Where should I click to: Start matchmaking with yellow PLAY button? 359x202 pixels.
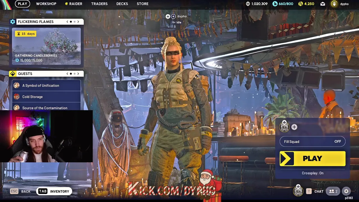coord(312,159)
